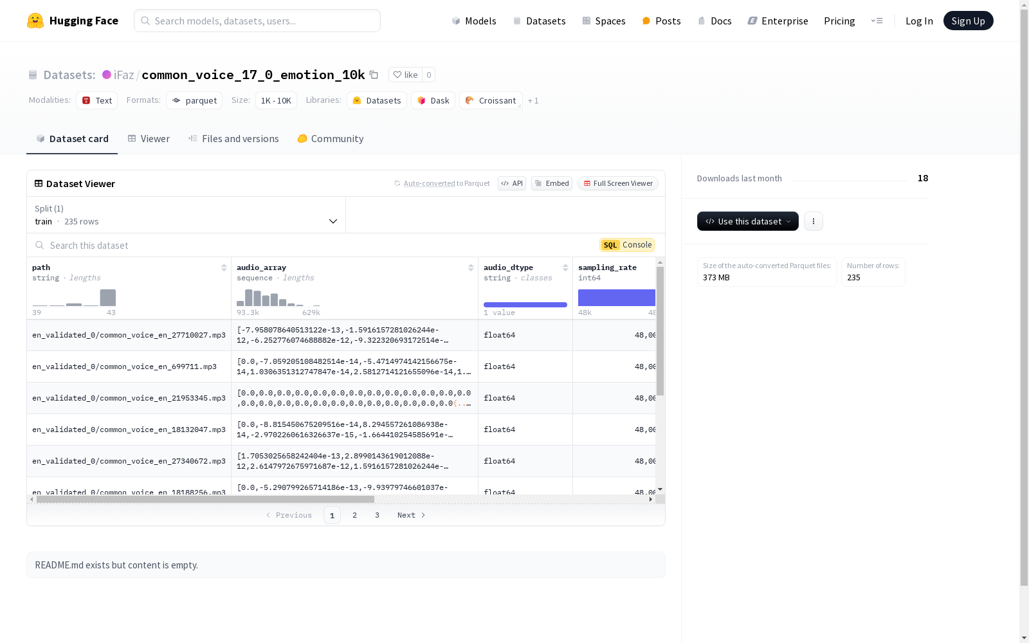
Task: Click the Text modality tag
Action: [x=97, y=100]
